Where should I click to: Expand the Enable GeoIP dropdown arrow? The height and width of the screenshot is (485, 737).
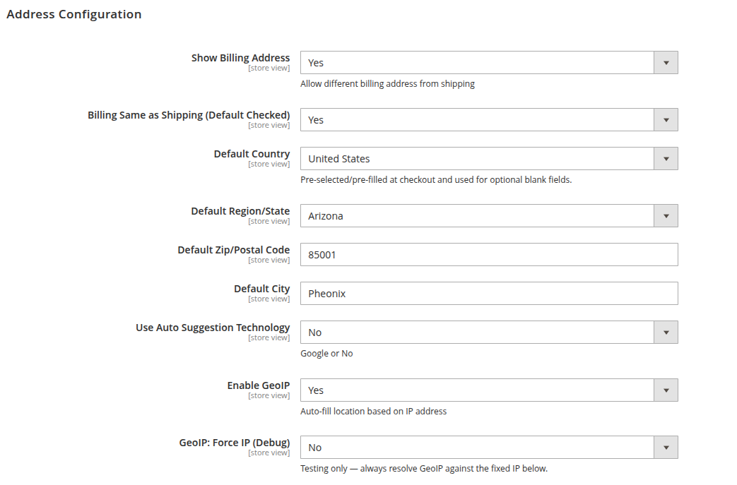[x=666, y=390]
